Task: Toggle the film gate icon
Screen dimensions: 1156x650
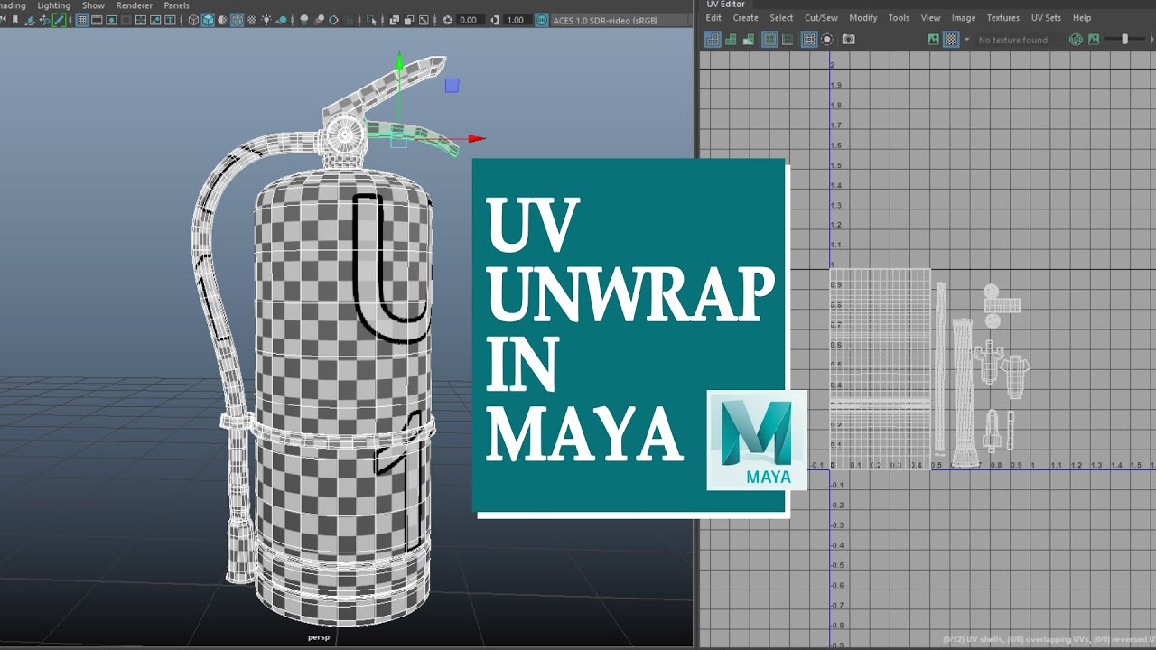Action: [97, 20]
